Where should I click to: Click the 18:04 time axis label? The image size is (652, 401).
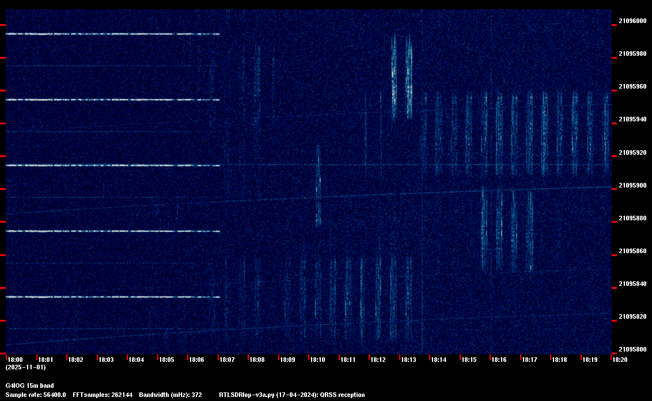pyautogui.click(x=137, y=360)
